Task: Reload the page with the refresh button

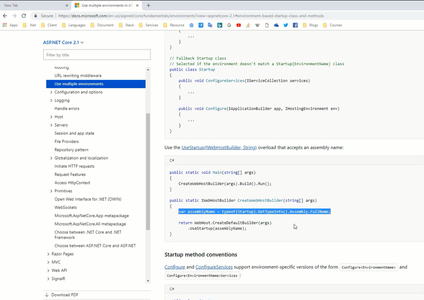Action: tap(24, 16)
